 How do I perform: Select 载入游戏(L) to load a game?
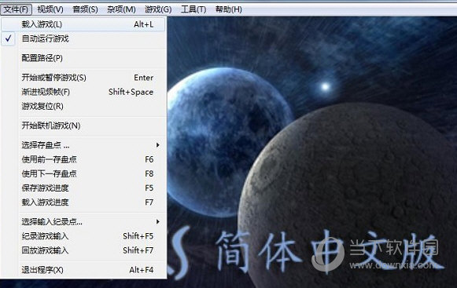point(83,24)
